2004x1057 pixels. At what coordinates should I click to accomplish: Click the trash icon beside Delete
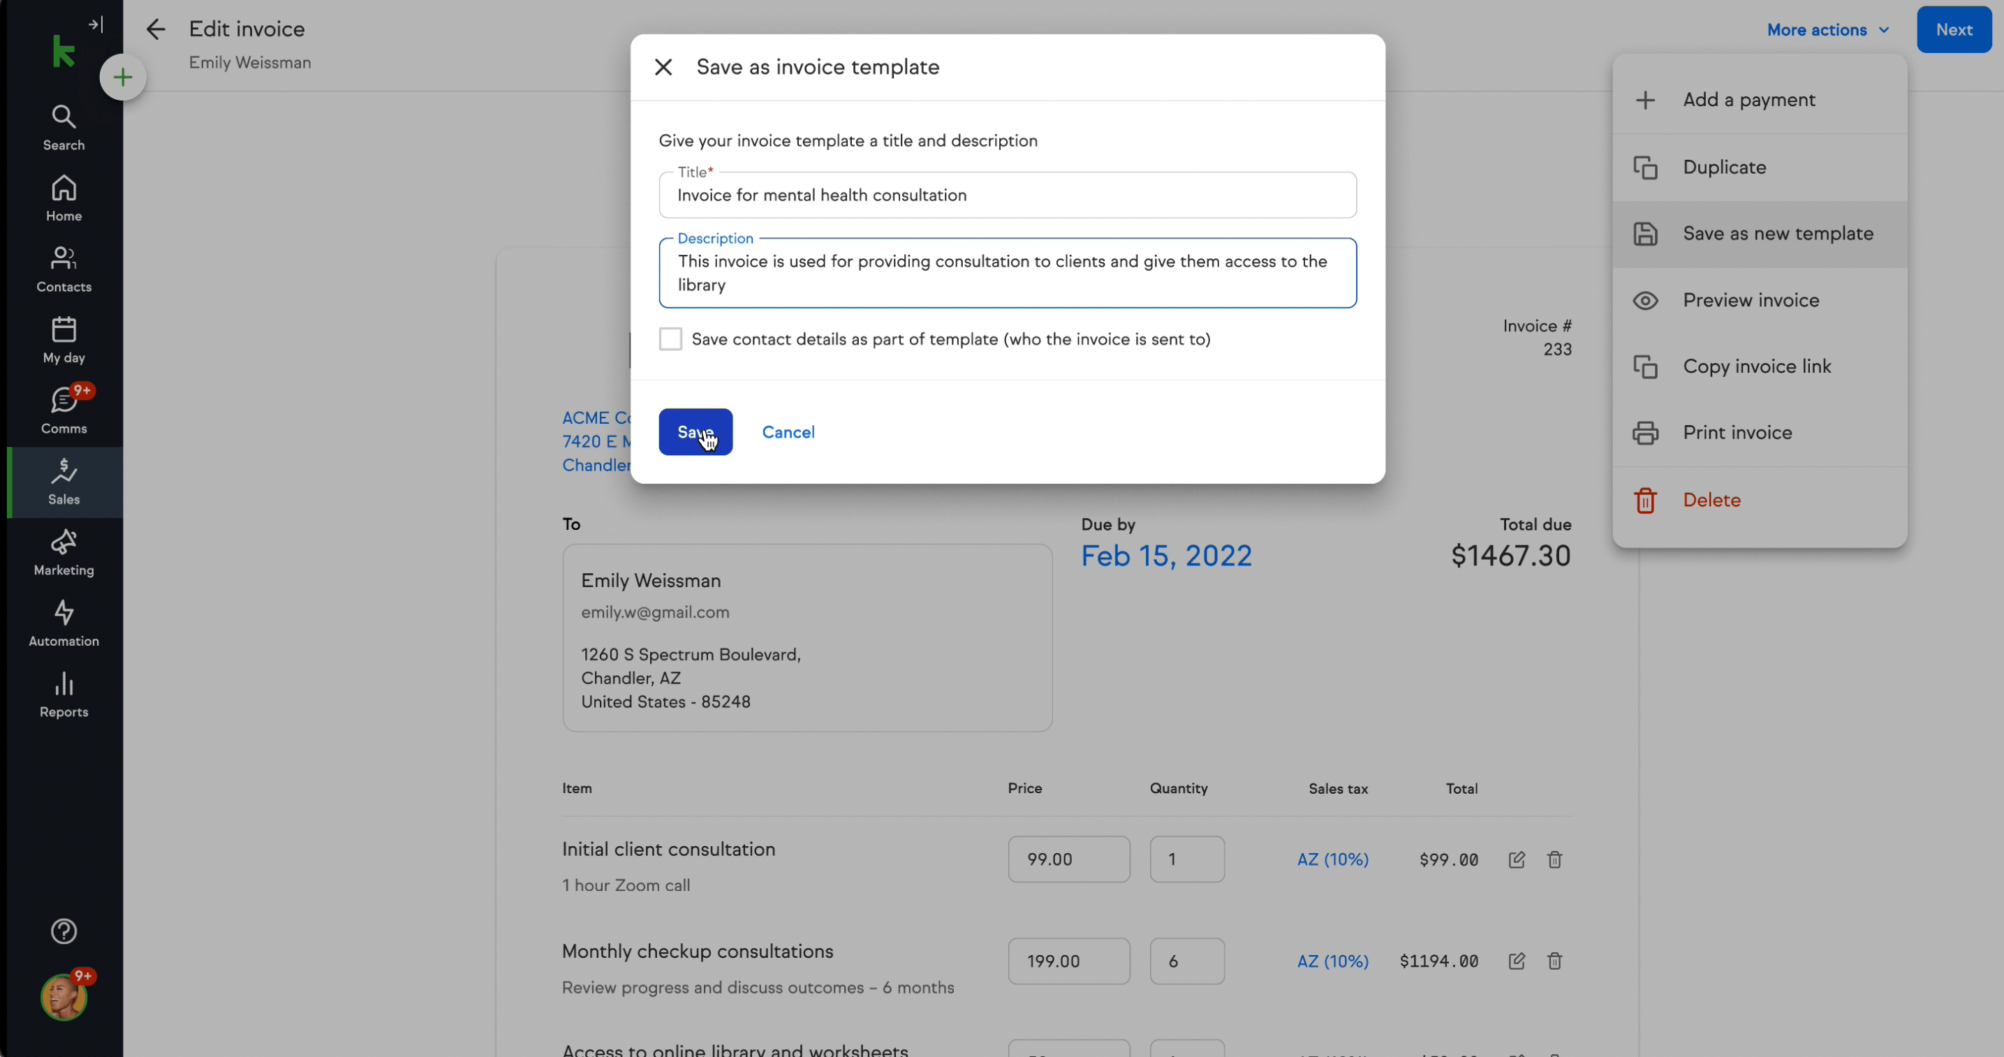click(x=1644, y=500)
